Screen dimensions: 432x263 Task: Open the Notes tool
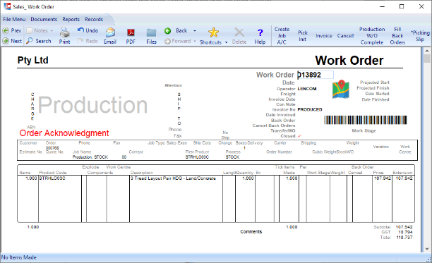pyautogui.click(x=37, y=30)
